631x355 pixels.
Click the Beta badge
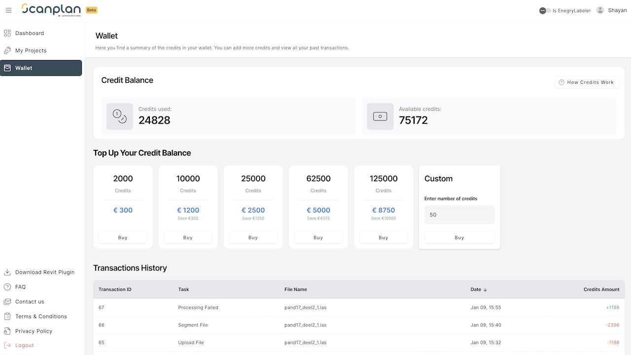91,10
